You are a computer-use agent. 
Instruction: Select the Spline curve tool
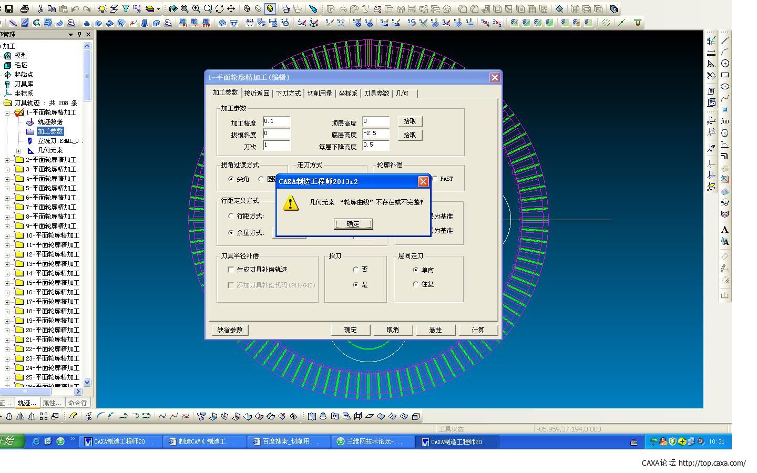coord(725,98)
